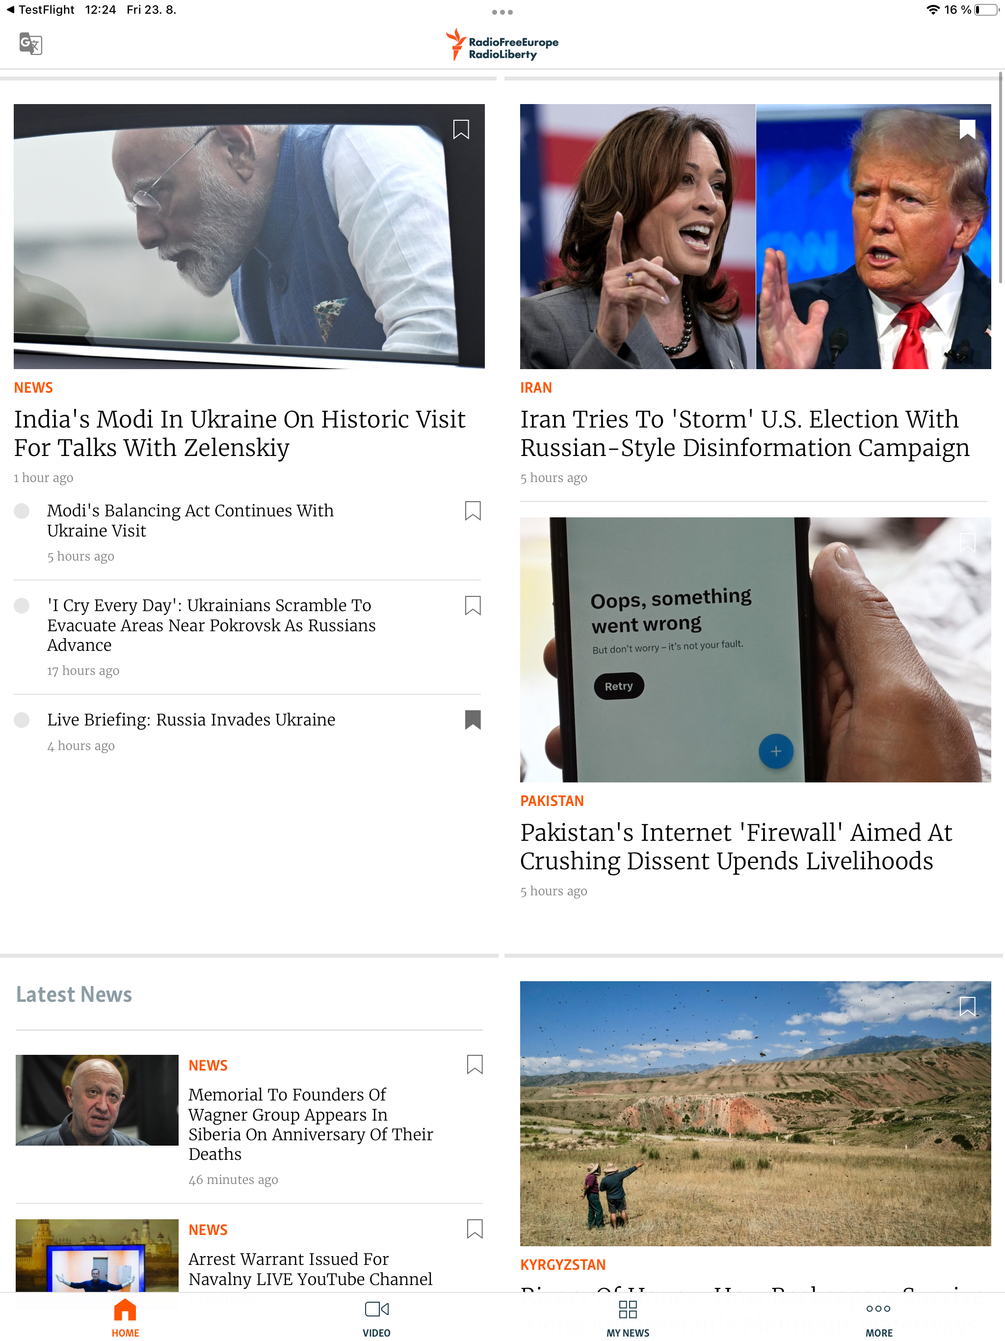The height and width of the screenshot is (1341, 1005).
Task: Open the My News tab
Action: (627, 1317)
